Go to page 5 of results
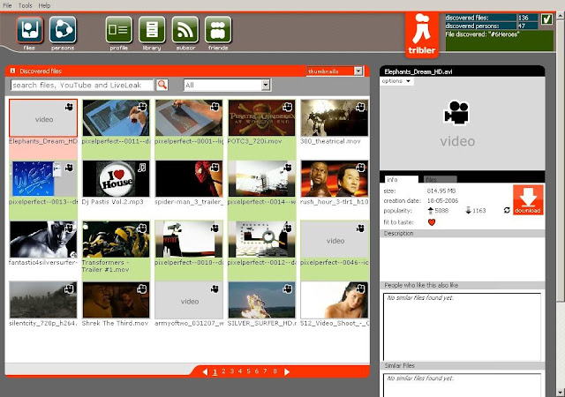Viewport: 565px width, 397px height. 248,371
